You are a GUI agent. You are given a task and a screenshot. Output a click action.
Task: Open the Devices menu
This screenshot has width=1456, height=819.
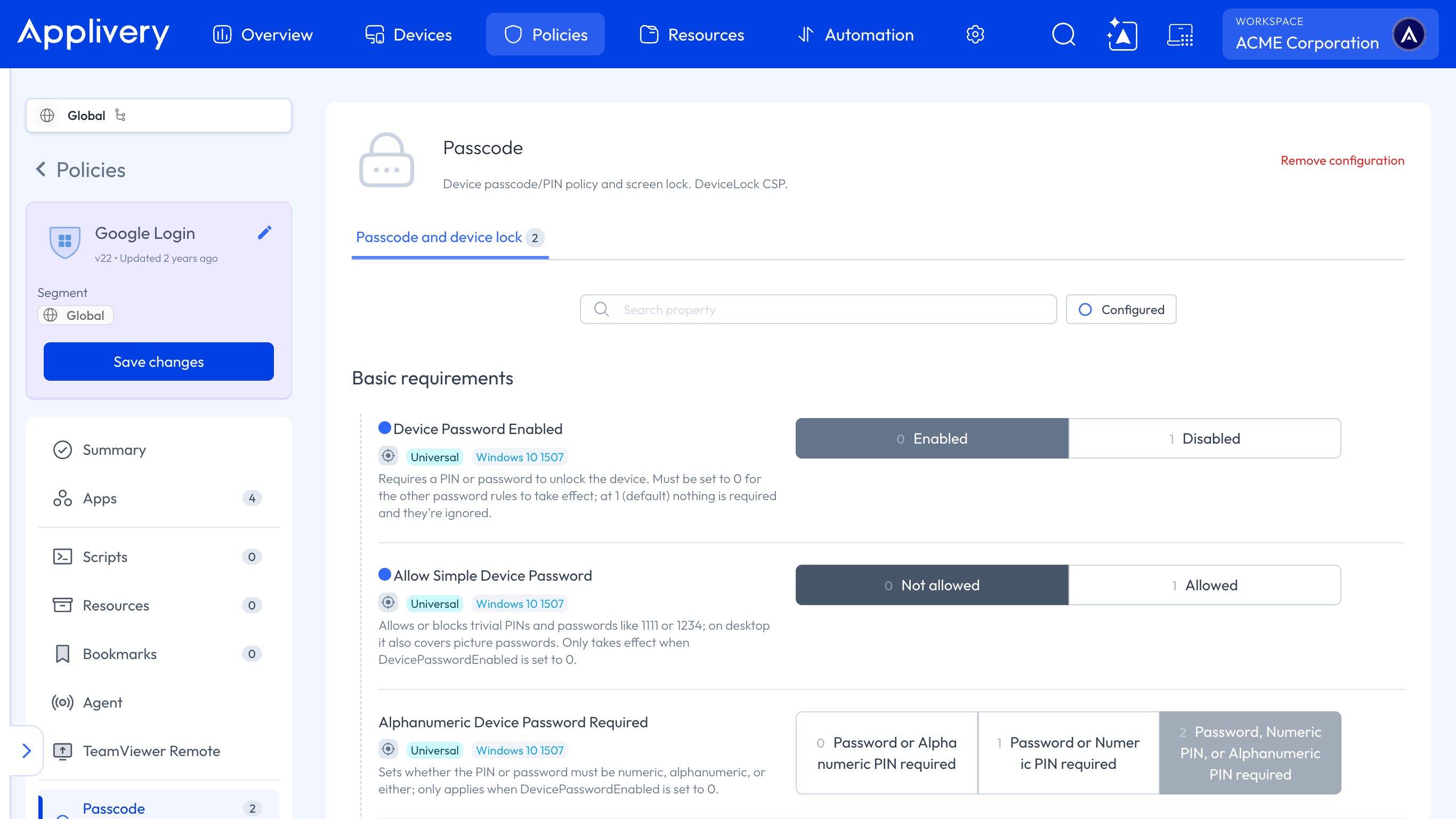point(408,35)
